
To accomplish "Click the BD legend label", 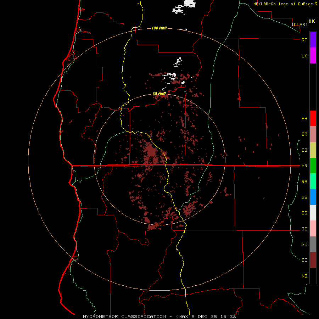I will coord(304,150).
